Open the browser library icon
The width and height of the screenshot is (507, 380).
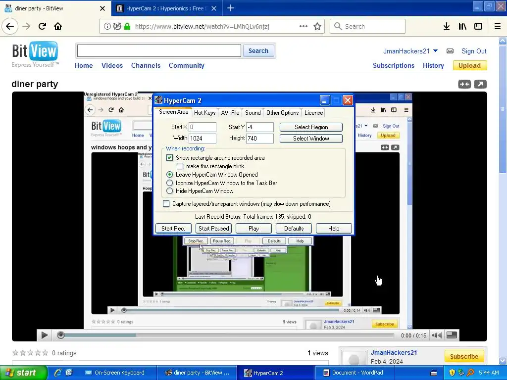pos(462,26)
